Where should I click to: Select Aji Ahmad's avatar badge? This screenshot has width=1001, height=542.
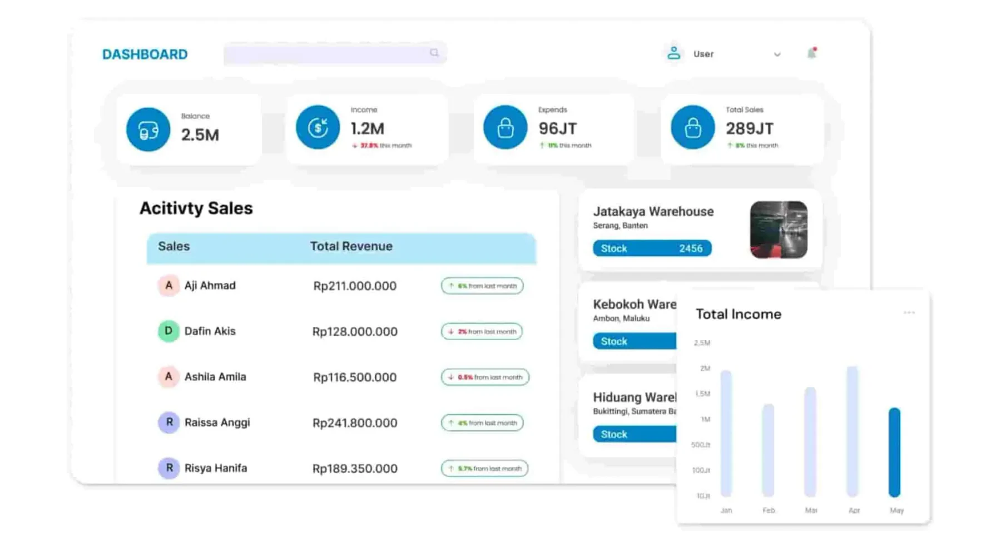coord(169,286)
